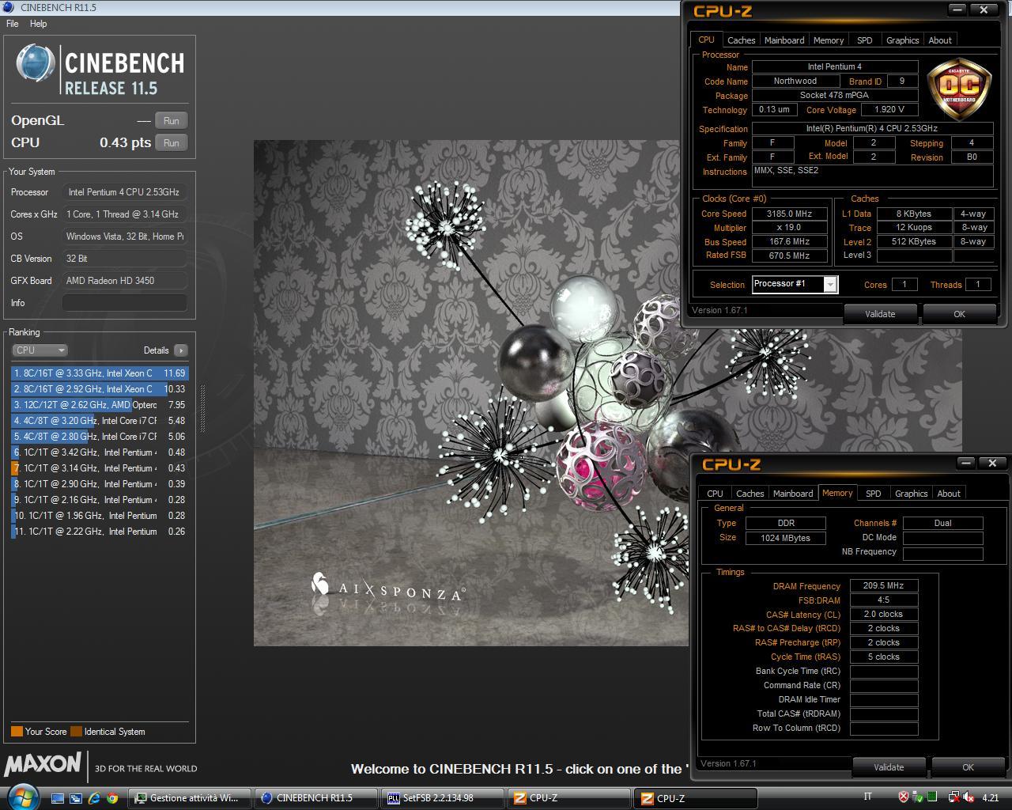Click the Cinebench title bar icon
Image resolution: width=1012 pixels, height=810 pixels.
coord(9,7)
